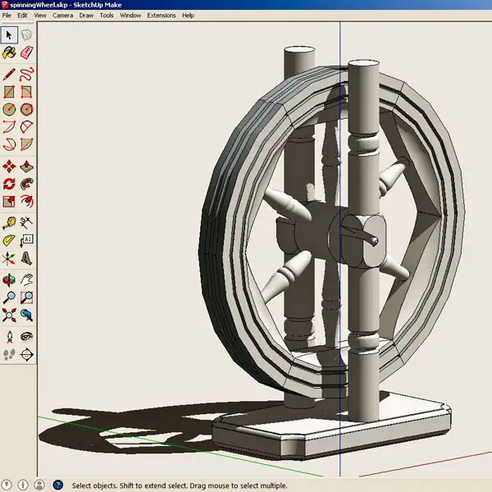Choose the Pan hand tool
This screenshot has width=492, height=492.
pyautogui.click(x=27, y=280)
